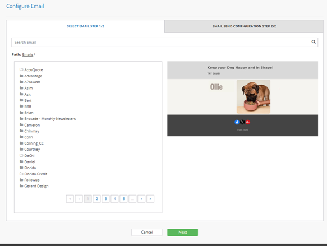Jump to page 3 of folders
This screenshot has height=246, width=327.
[106, 199]
